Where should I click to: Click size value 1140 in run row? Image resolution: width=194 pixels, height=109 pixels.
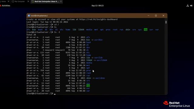[68, 76]
